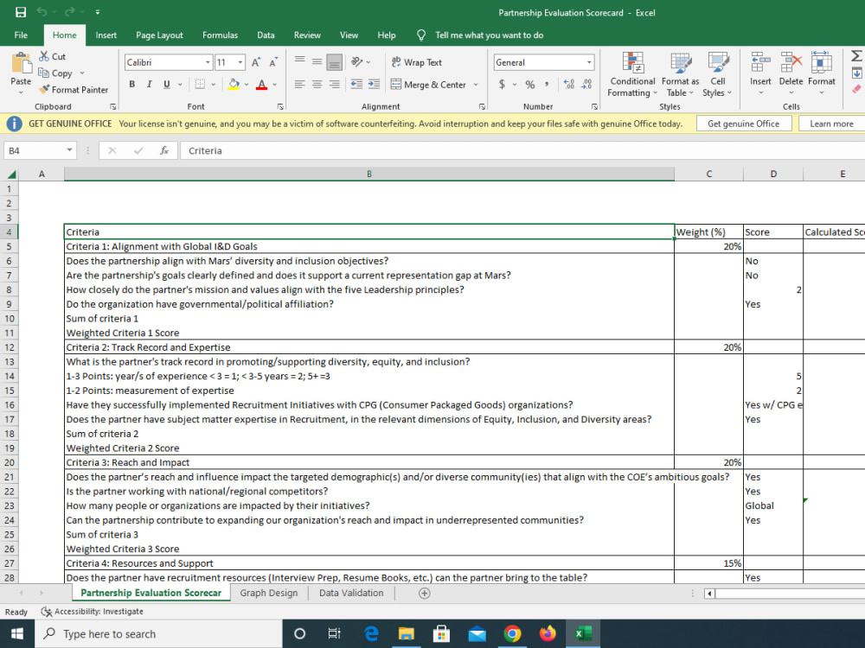Expand Merge & Center dropdown arrow
The image size is (865, 648).
point(476,85)
